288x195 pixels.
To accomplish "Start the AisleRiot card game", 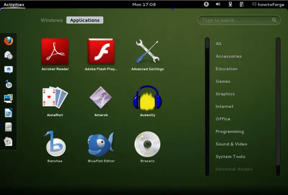I will click(x=55, y=101).
